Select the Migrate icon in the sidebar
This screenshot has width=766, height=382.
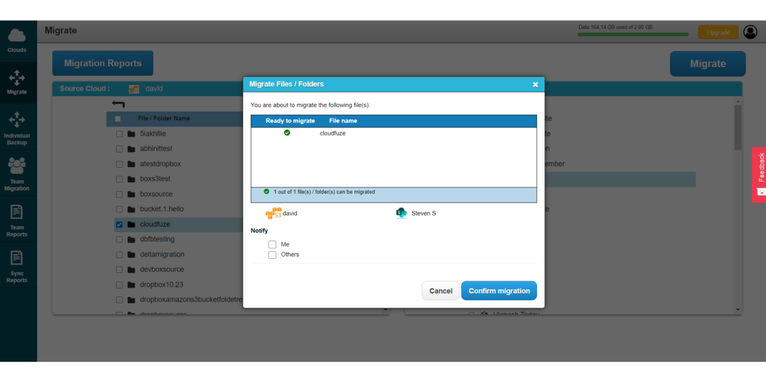pos(18,82)
